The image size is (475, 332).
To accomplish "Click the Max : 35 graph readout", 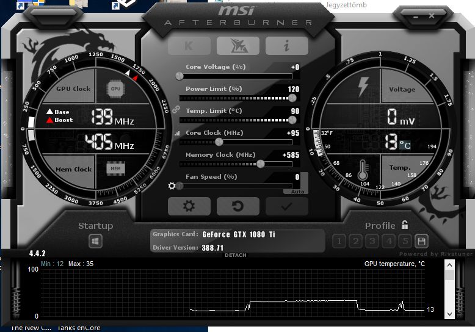I will click(81, 264).
